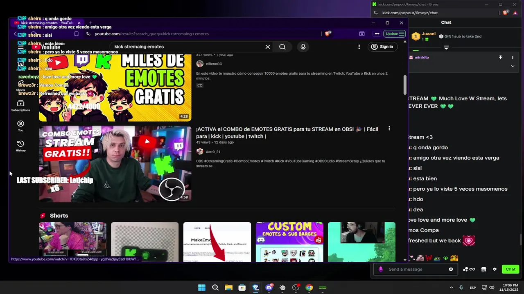Start voice search with microphone icon
Viewport: 524px width, 294px height.
click(x=303, y=47)
